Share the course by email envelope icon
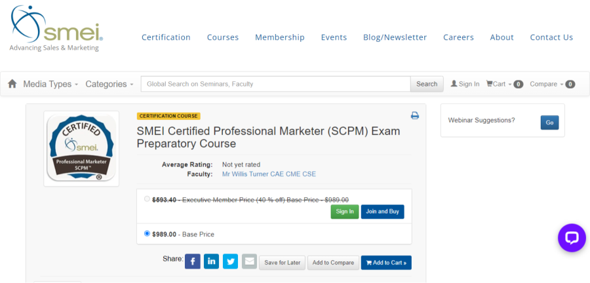This screenshot has width=590, height=283. tap(250, 261)
